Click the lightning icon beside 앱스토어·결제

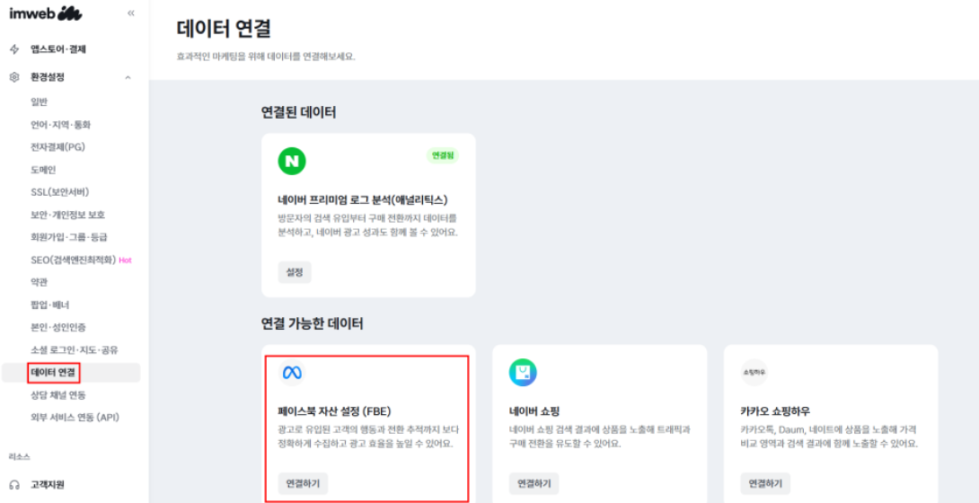click(14, 49)
